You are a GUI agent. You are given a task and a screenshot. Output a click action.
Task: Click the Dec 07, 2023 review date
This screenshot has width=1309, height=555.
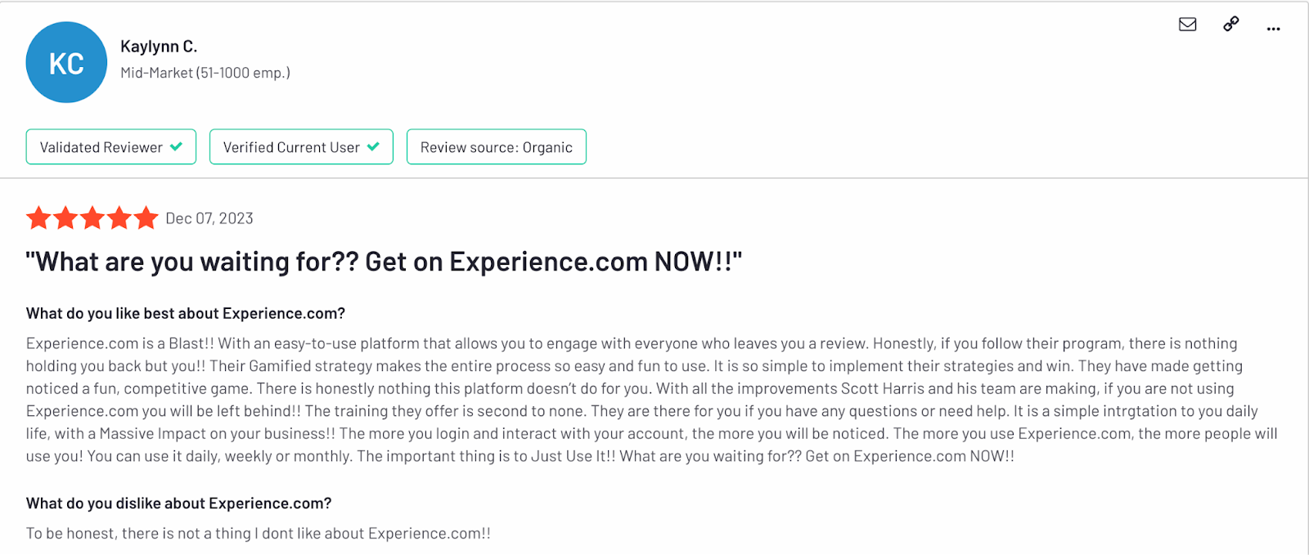coord(209,218)
